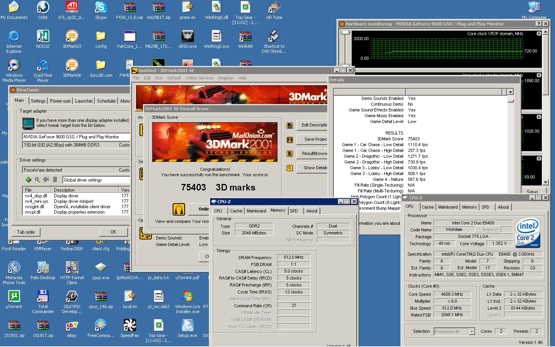Click the 3DMark Save Project floppy icon
This screenshot has width=555, height=347.
point(290,140)
